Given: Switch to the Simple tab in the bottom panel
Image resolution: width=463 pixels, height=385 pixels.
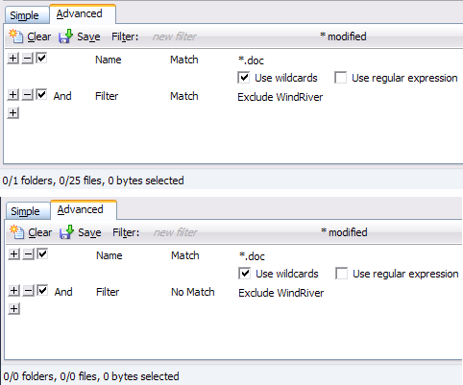Looking at the screenshot, I should coord(25,211).
